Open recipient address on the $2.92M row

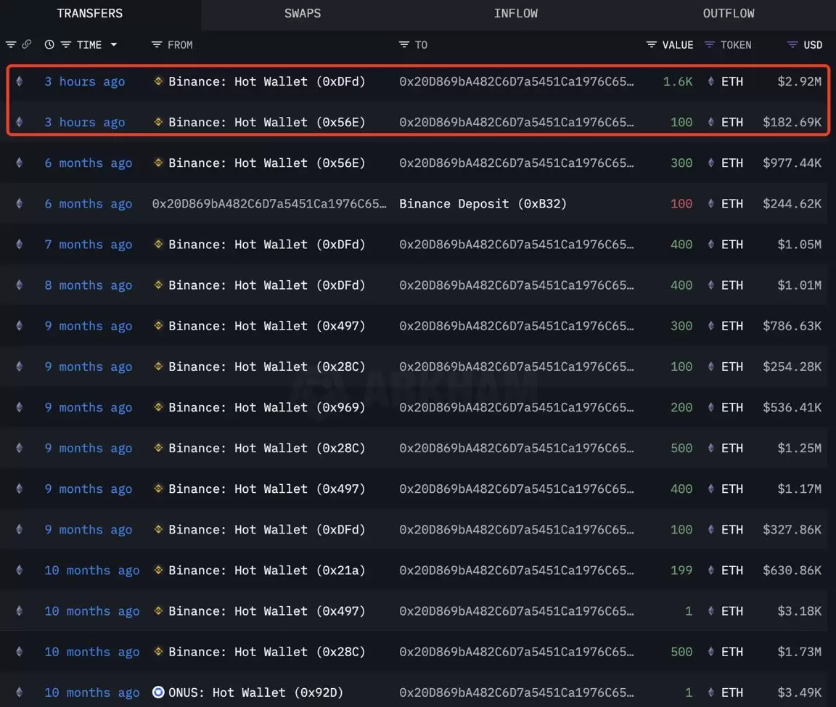[517, 81]
